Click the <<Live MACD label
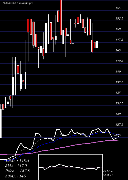This screenshot has height=180, width=128. pos(108,173)
